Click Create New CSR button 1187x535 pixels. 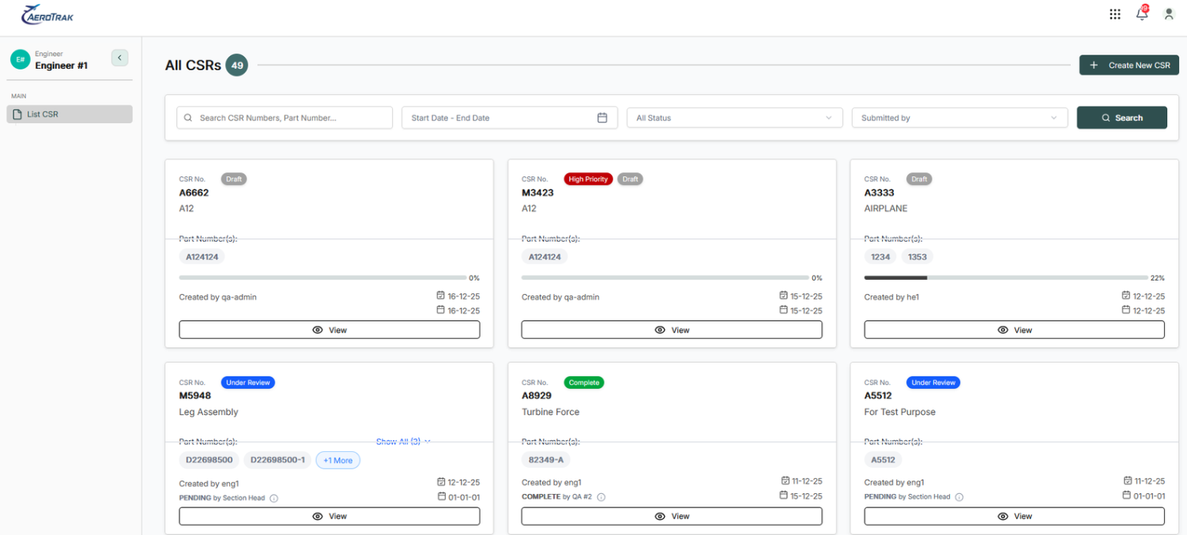1129,65
